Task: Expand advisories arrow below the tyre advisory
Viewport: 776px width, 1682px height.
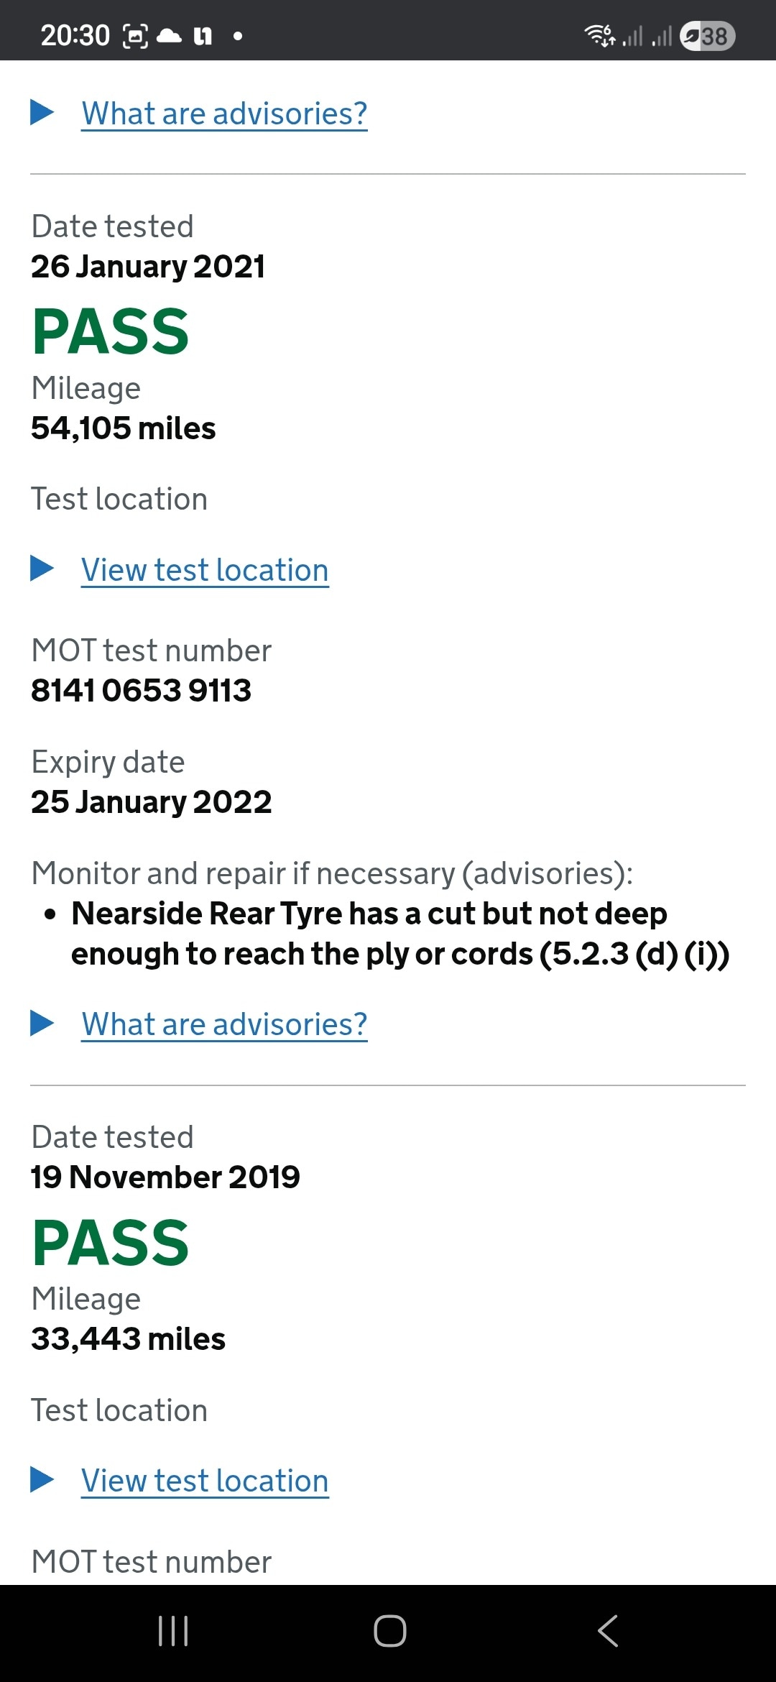Action: click(x=42, y=1023)
